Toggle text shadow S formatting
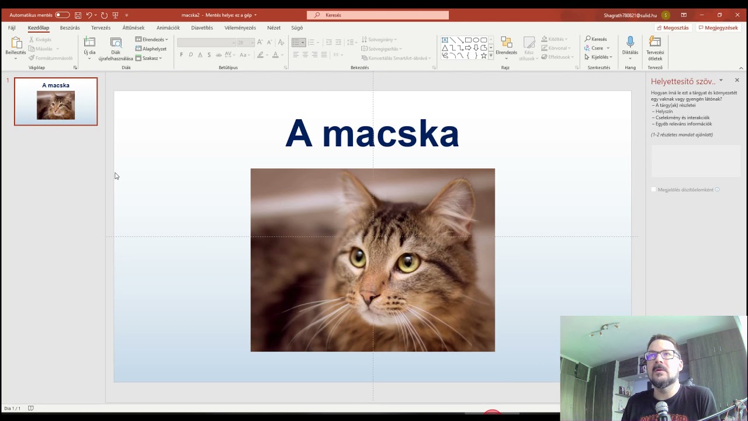 click(x=209, y=55)
